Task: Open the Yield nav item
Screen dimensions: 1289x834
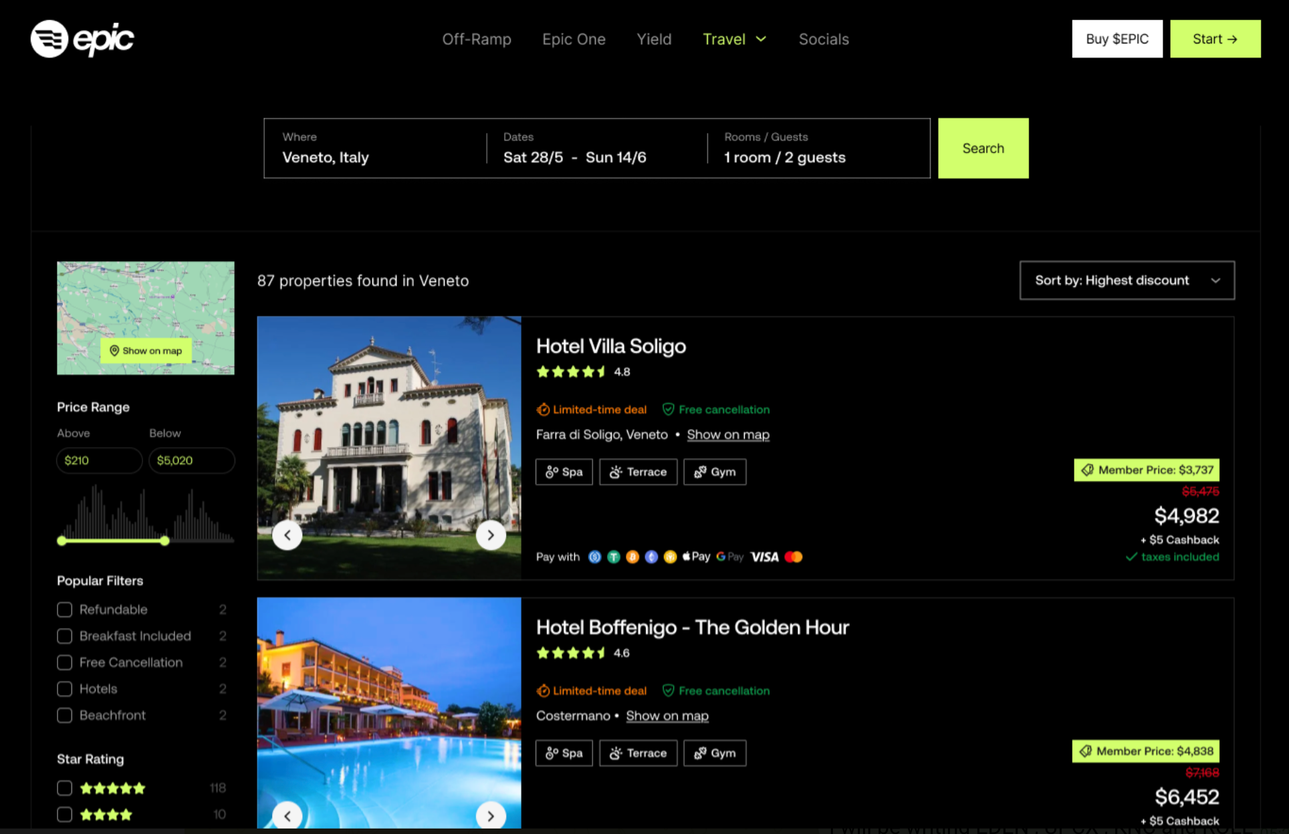Action: [654, 39]
